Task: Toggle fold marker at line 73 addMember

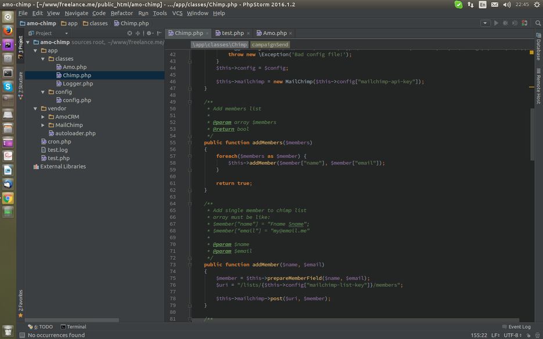Action: pos(190,265)
